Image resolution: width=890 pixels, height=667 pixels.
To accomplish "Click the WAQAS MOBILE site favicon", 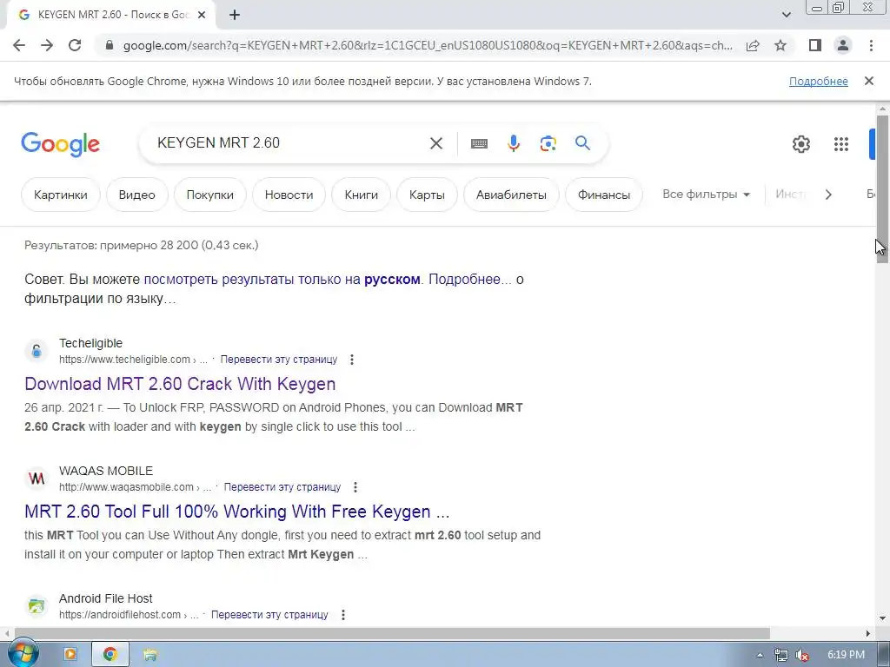I will coord(37,479).
